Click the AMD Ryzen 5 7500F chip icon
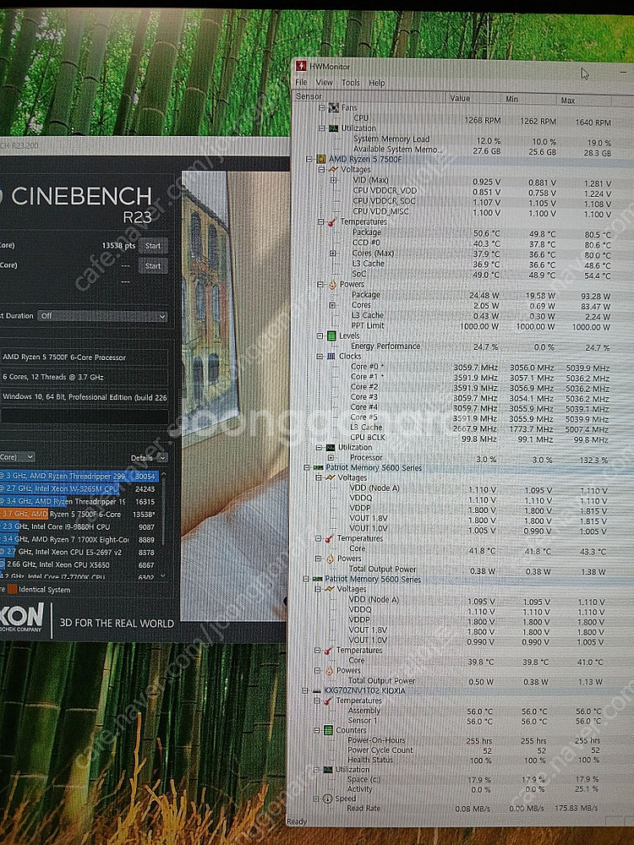The width and height of the screenshot is (634, 845). click(320, 159)
